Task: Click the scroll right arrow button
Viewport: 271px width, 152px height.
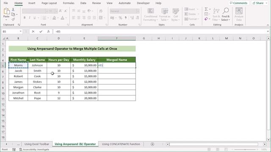Action: 265,144
